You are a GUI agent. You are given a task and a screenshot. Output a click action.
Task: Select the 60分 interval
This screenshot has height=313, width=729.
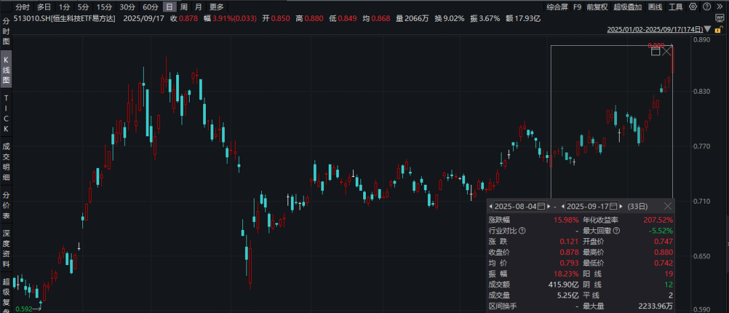150,7
